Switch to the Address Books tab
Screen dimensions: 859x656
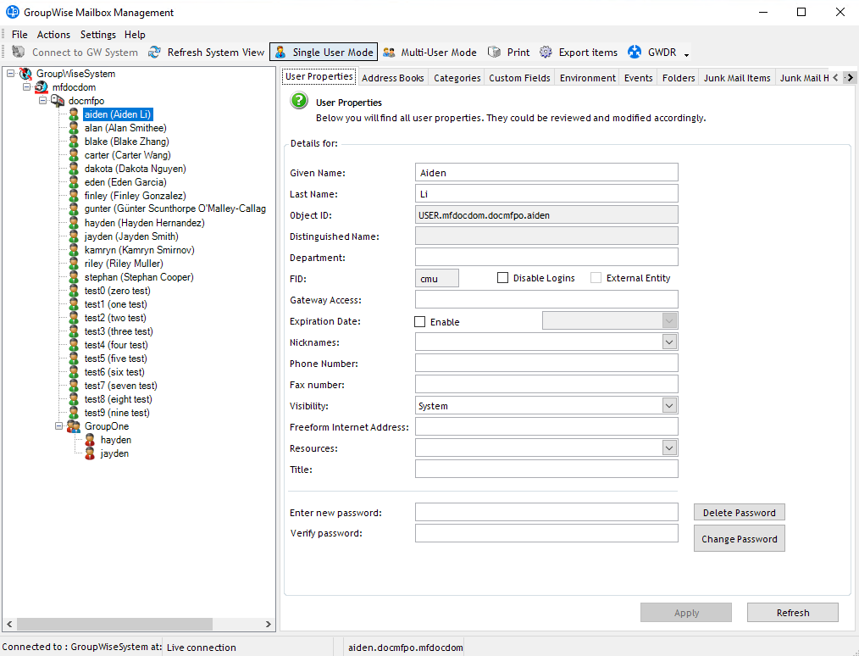[x=392, y=78]
